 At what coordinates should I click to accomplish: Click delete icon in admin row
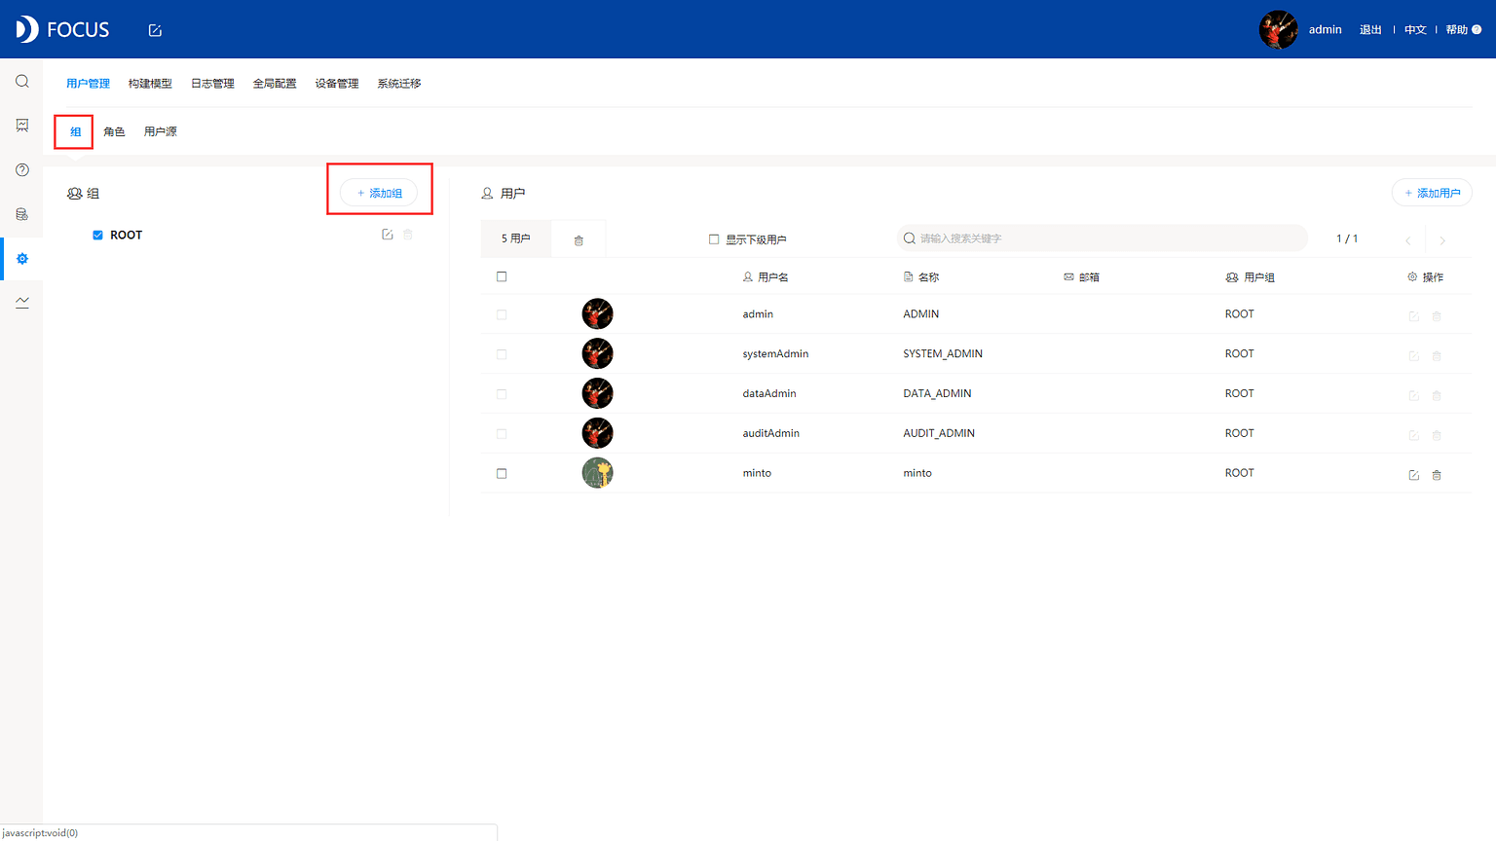coord(1437,316)
